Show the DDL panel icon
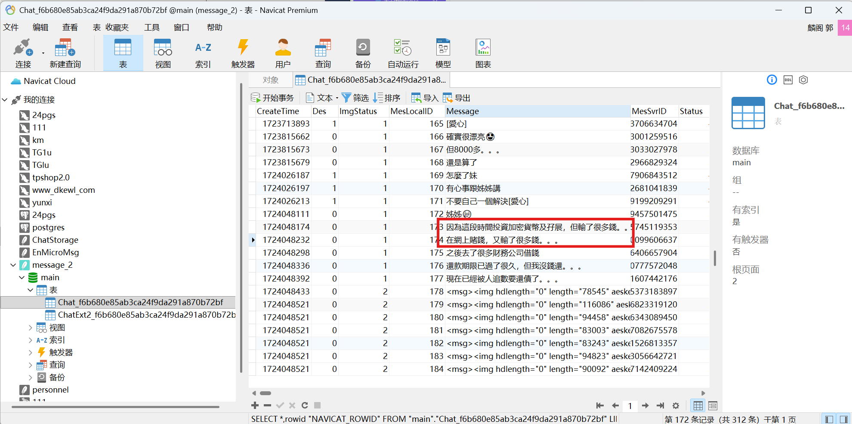This screenshot has height=424, width=852. click(x=788, y=80)
